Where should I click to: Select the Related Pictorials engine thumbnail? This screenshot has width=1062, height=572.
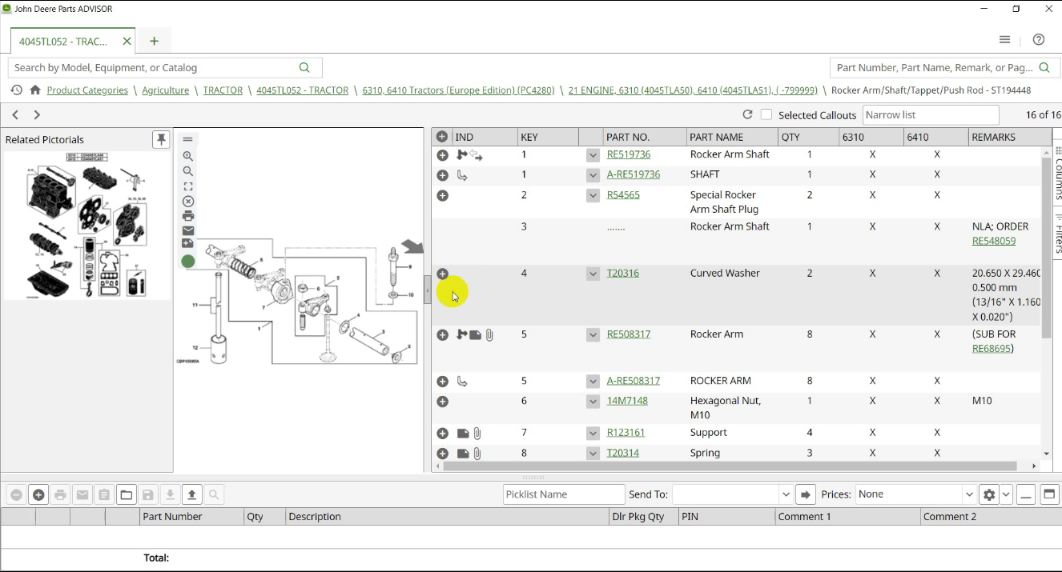(x=87, y=226)
